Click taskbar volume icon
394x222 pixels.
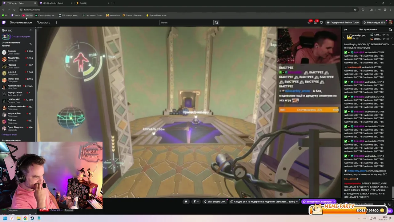(x=374, y=218)
